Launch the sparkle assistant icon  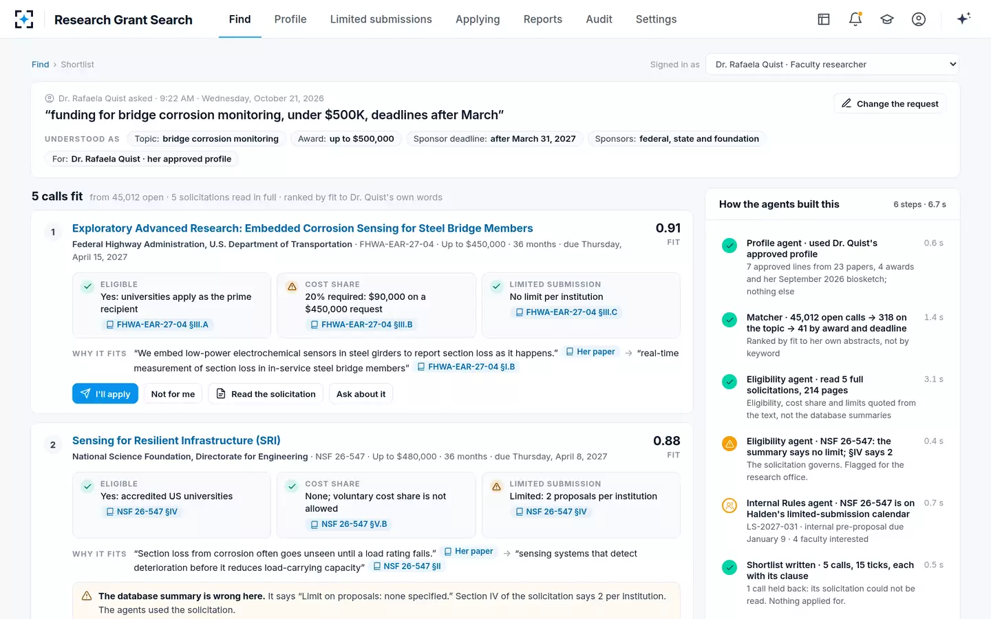963,19
